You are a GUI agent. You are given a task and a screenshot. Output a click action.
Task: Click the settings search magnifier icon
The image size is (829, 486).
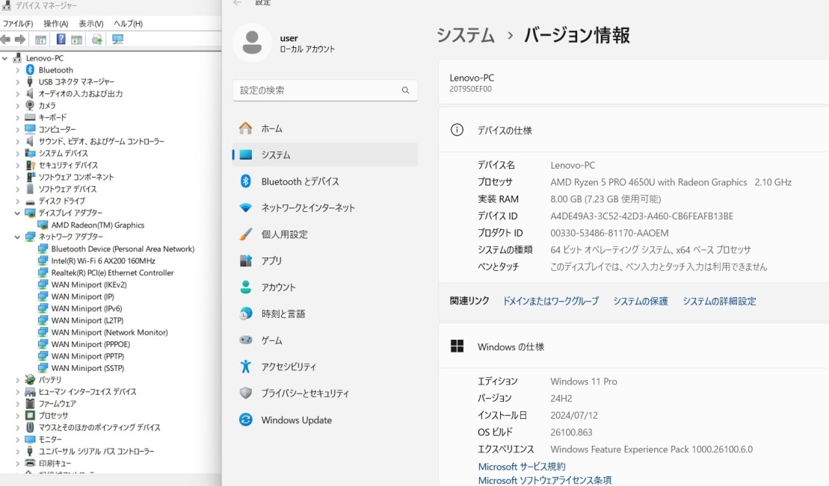pyautogui.click(x=405, y=90)
